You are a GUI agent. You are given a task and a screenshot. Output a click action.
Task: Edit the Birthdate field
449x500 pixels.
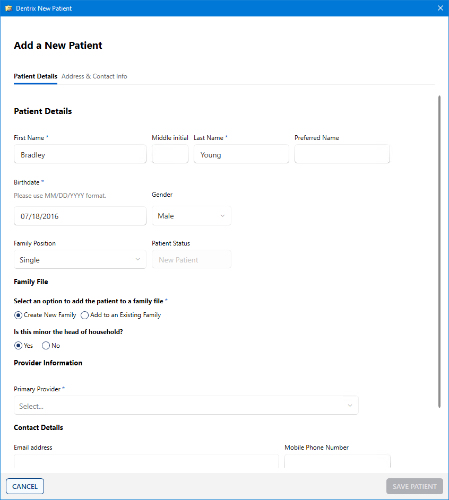pyautogui.click(x=80, y=216)
